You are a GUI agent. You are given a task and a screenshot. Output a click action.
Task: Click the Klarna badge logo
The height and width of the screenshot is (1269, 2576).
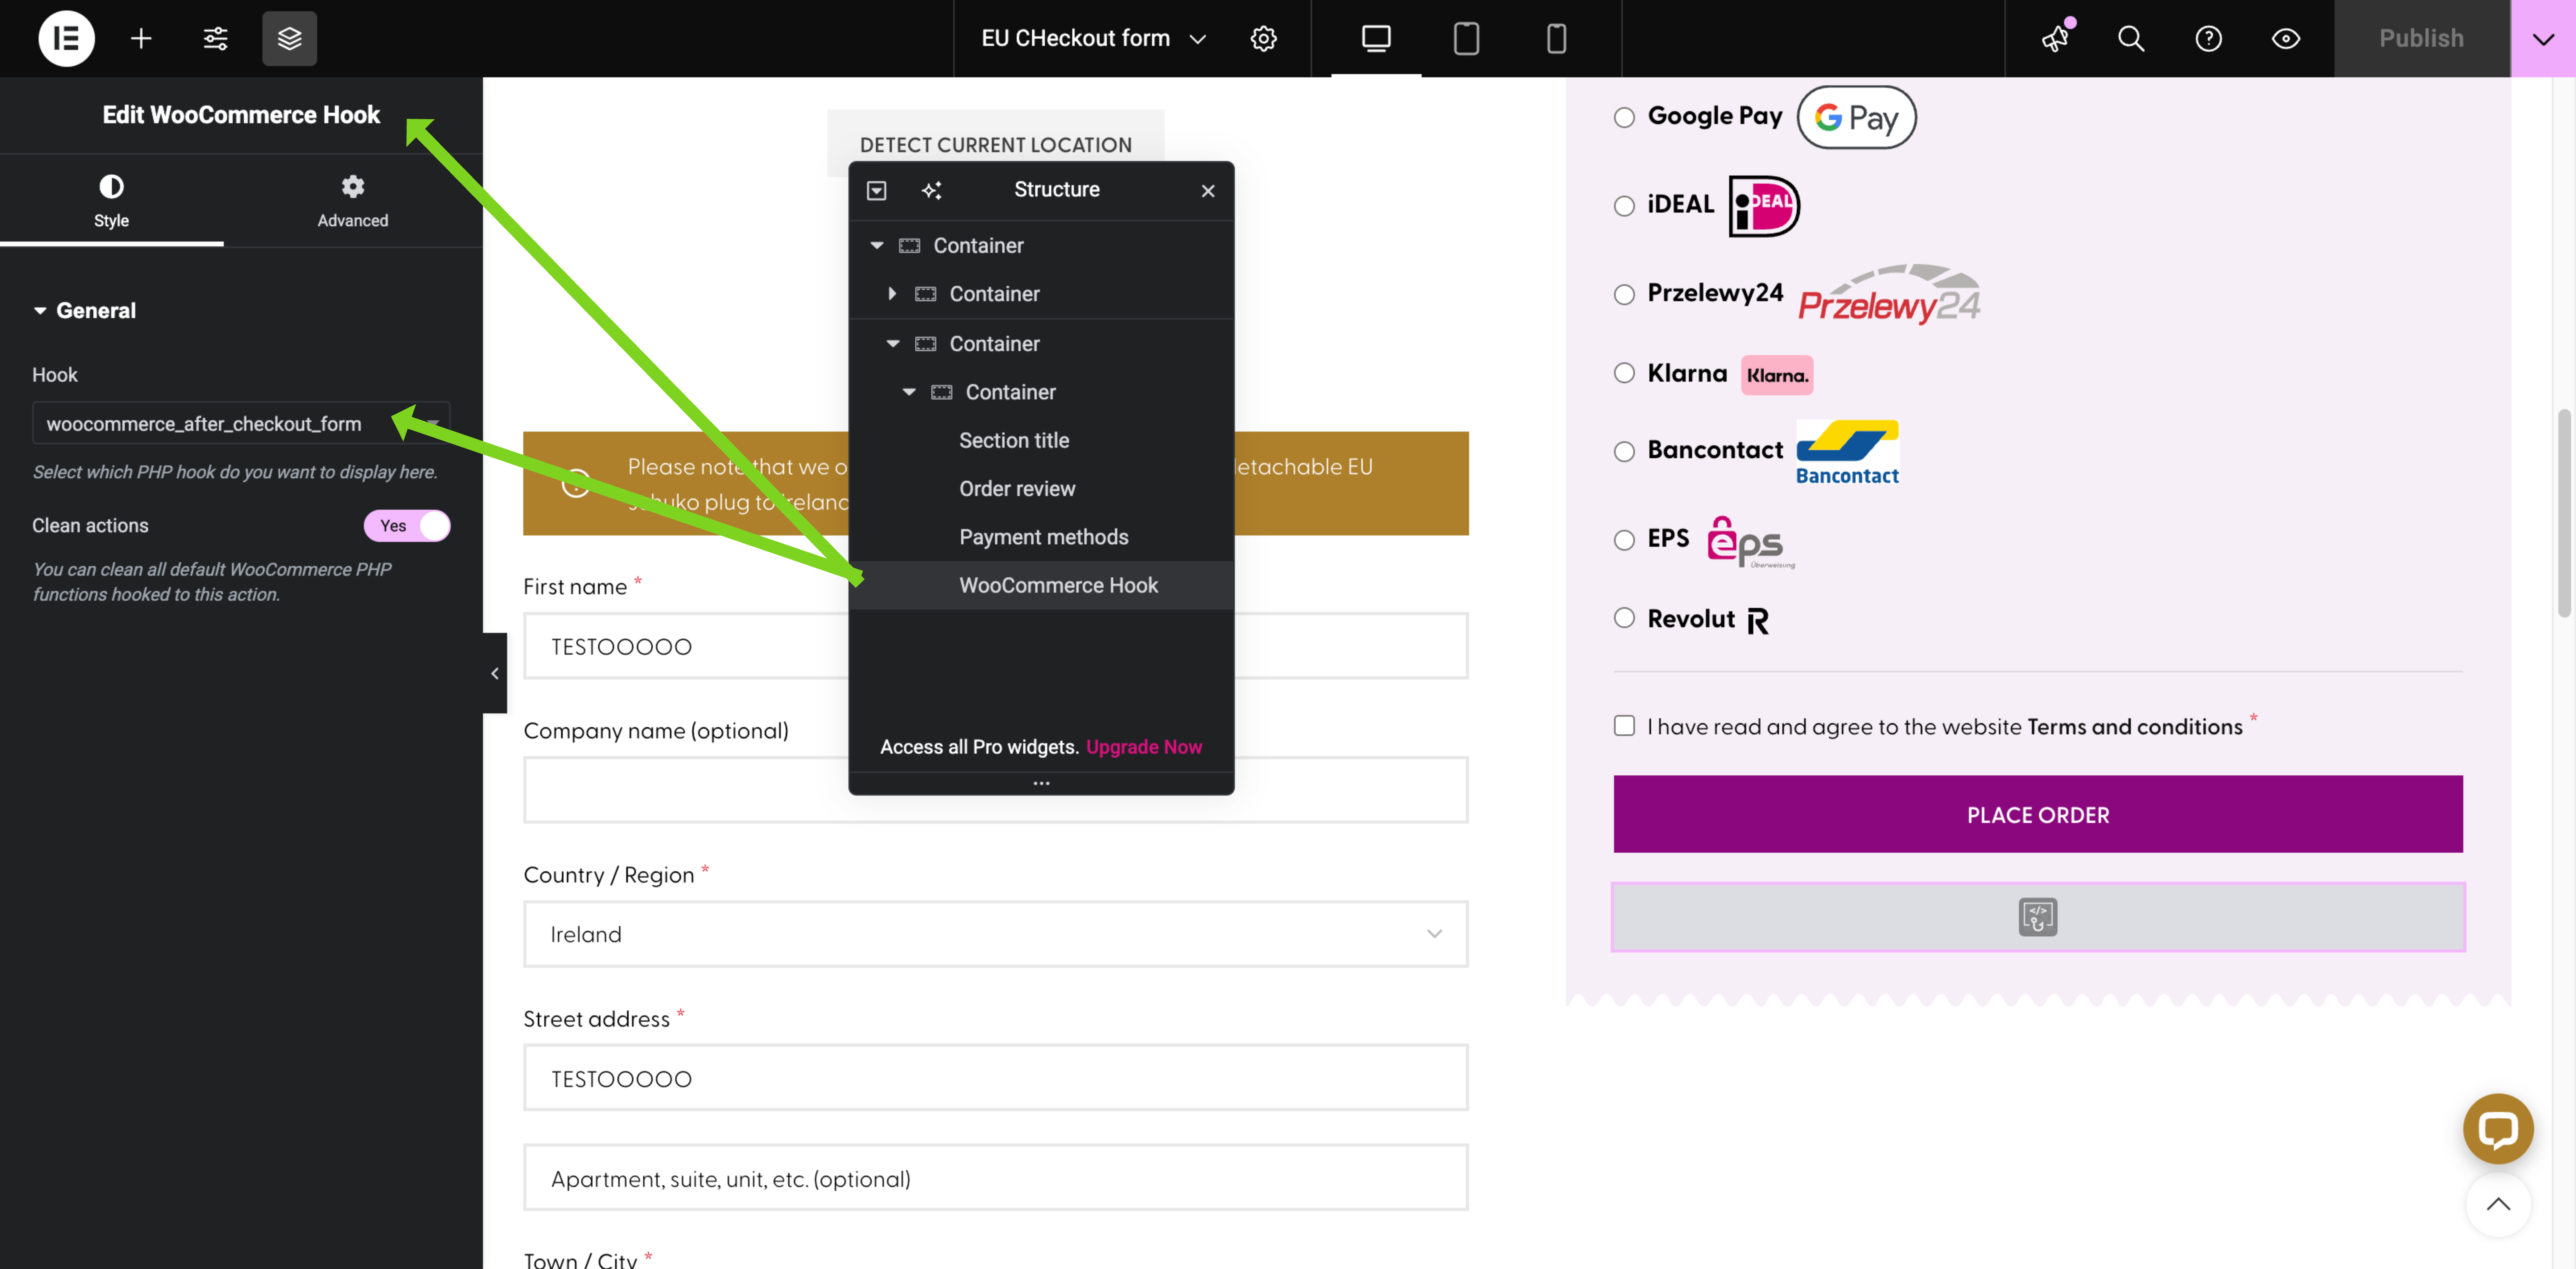coord(1777,375)
